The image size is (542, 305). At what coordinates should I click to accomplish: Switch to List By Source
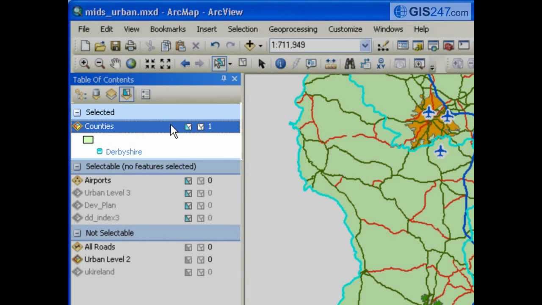pyautogui.click(x=96, y=94)
